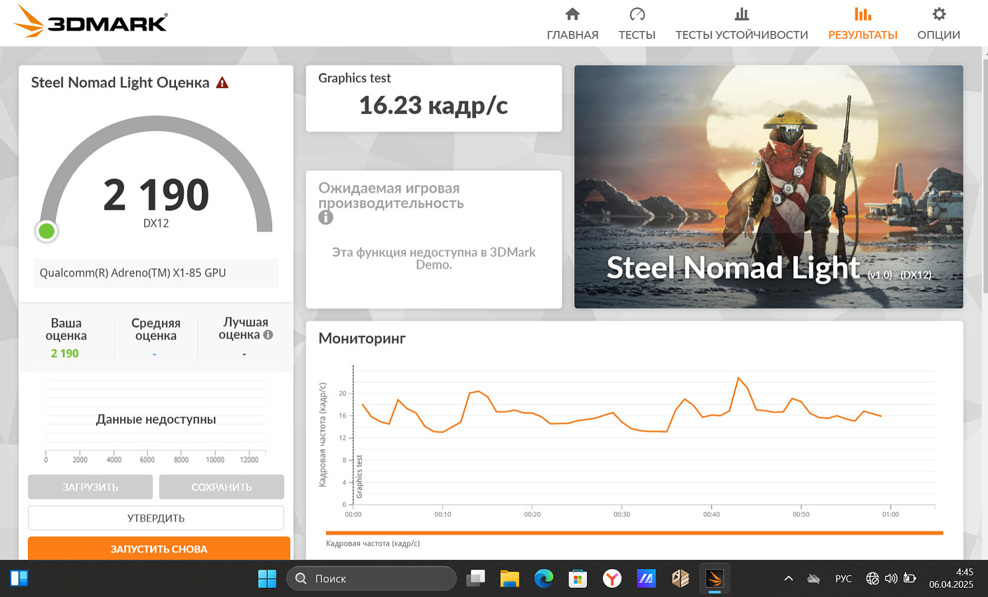Click the orange timeline bar below chart
The height and width of the screenshot is (597, 988).
634,533
